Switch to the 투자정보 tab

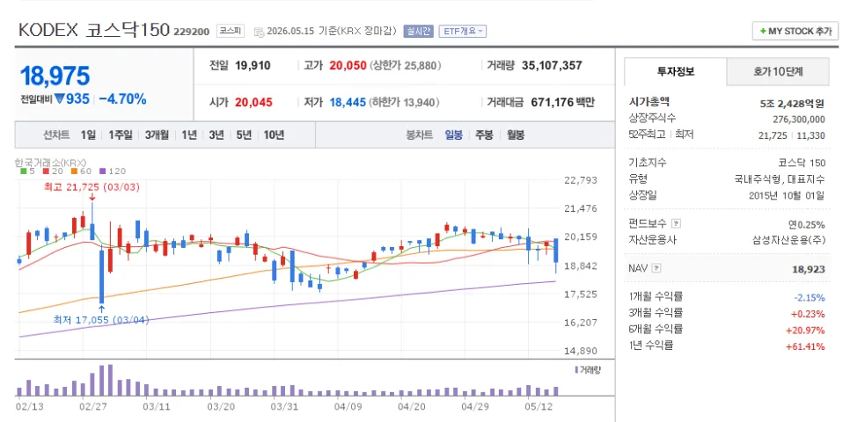(676, 71)
